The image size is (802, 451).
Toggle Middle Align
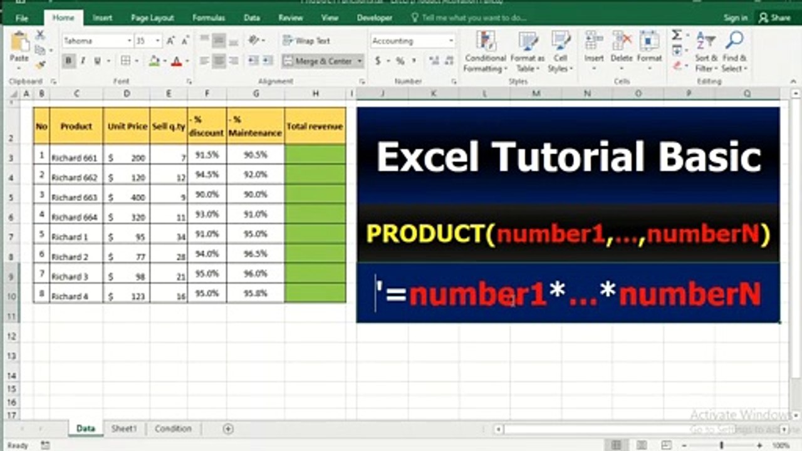click(x=219, y=41)
